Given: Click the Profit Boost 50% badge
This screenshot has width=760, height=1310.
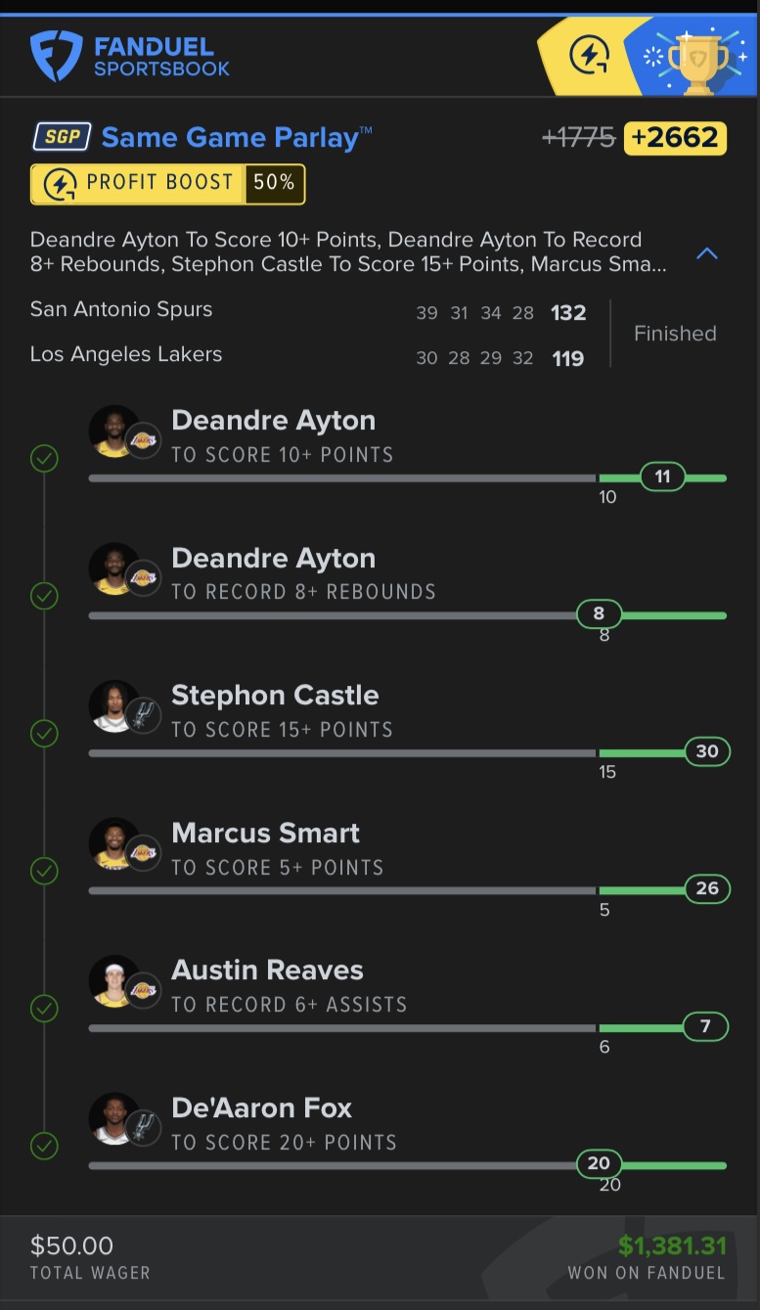Looking at the screenshot, I should [x=168, y=184].
